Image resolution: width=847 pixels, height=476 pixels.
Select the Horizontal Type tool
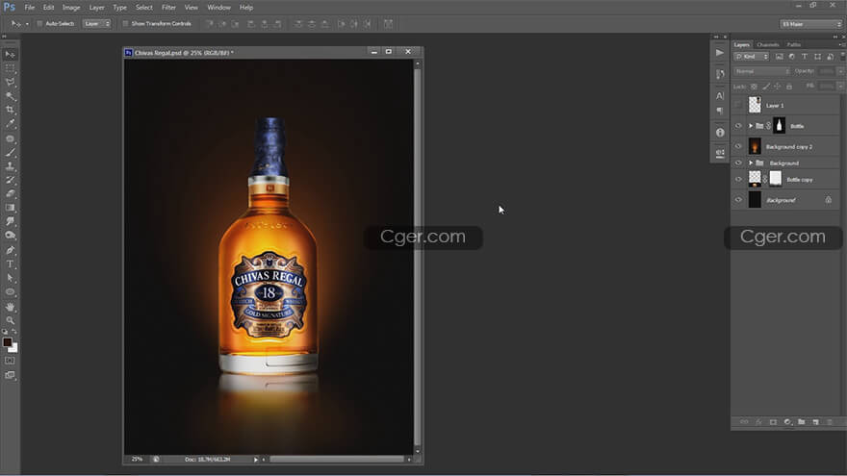click(x=10, y=264)
